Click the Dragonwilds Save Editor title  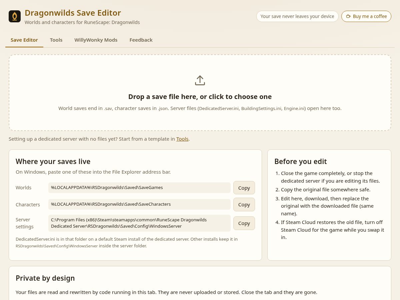pos(73,13)
